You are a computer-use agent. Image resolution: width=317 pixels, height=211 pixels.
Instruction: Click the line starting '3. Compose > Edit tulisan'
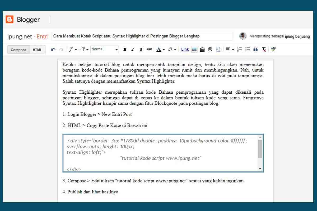[x=153, y=181]
